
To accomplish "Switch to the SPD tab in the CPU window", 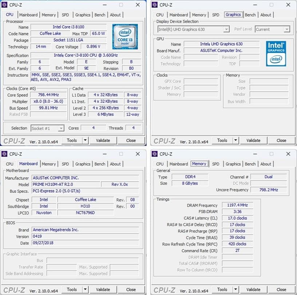I will (x=65, y=15).
